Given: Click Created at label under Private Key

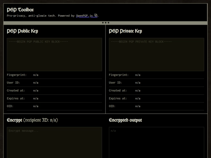Looking at the screenshot, I should pyautogui.click(x=118, y=91).
